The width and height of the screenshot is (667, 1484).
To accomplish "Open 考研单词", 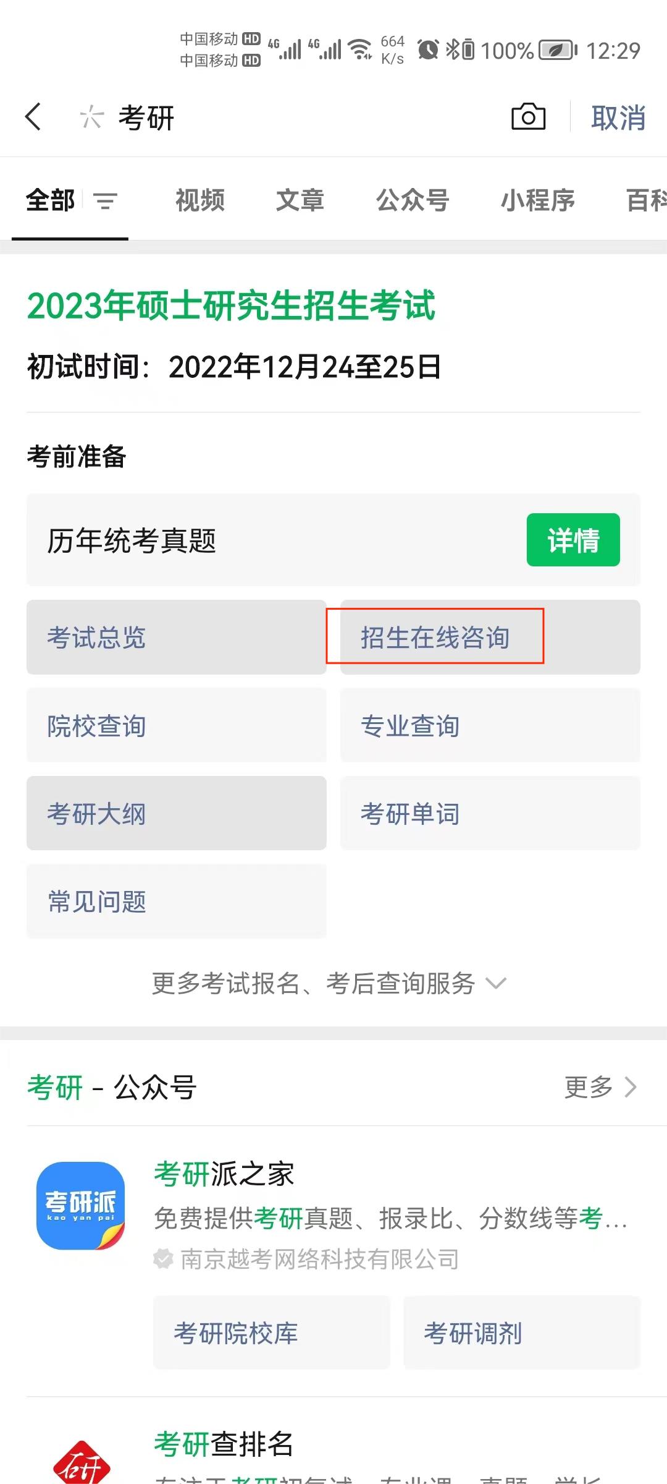I will tap(490, 813).
